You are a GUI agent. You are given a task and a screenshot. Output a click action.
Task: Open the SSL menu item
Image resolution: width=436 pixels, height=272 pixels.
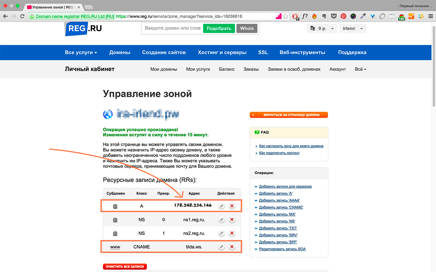tap(263, 52)
